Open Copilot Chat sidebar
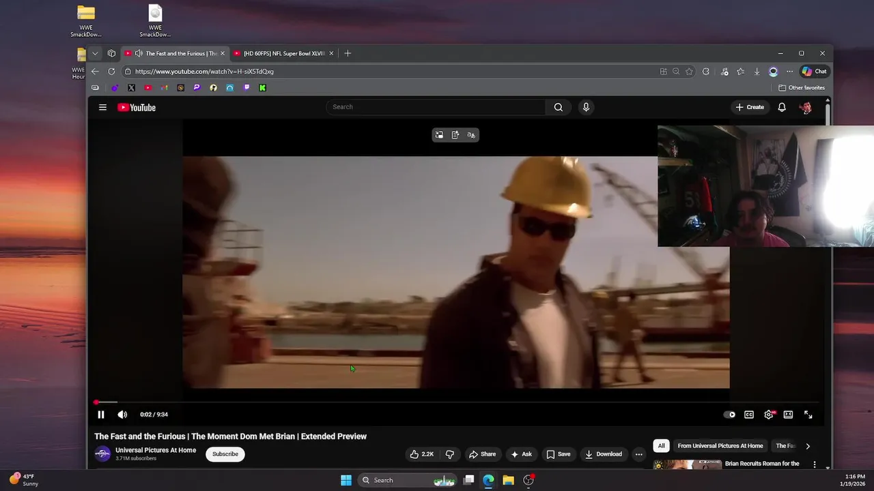874x491 pixels. pos(814,71)
